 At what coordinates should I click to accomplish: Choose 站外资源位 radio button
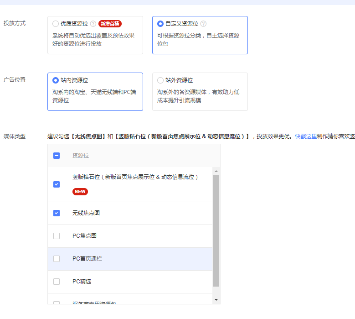click(160, 80)
